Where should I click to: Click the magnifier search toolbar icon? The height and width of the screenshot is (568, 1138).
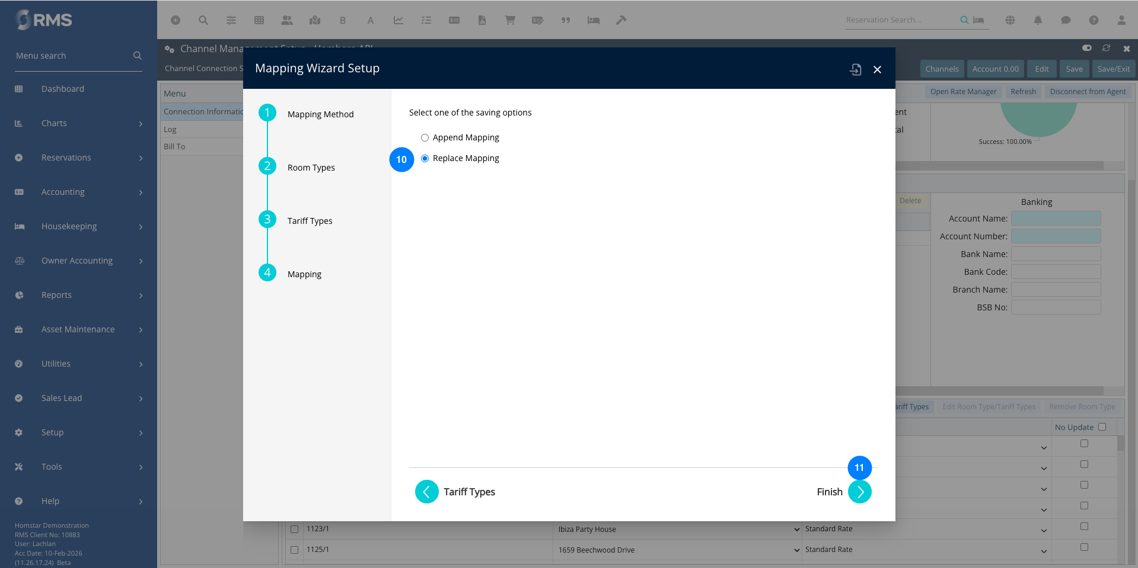pos(203,20)
